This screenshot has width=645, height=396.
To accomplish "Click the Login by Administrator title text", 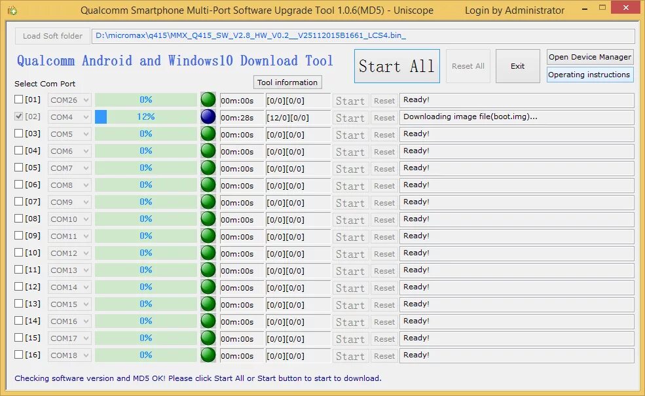I will click(515, 10).
